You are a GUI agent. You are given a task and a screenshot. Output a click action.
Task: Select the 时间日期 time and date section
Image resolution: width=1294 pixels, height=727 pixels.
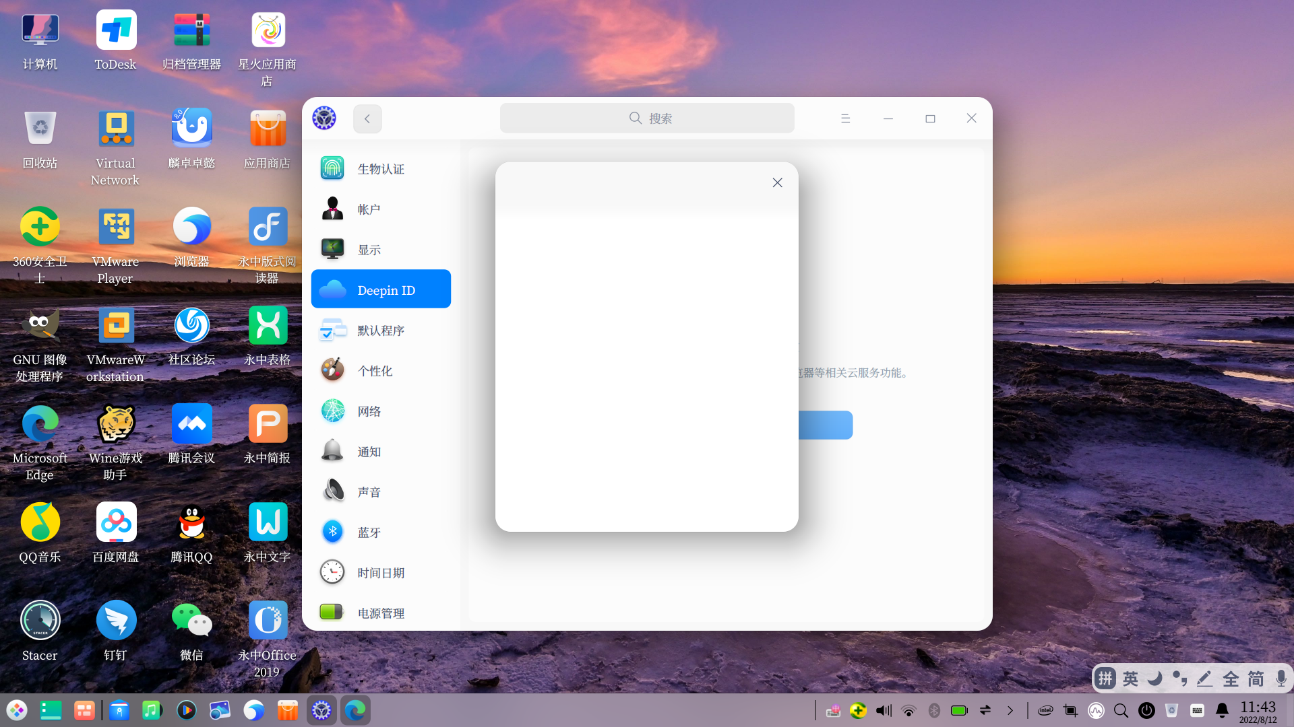(x=380, y=573)
